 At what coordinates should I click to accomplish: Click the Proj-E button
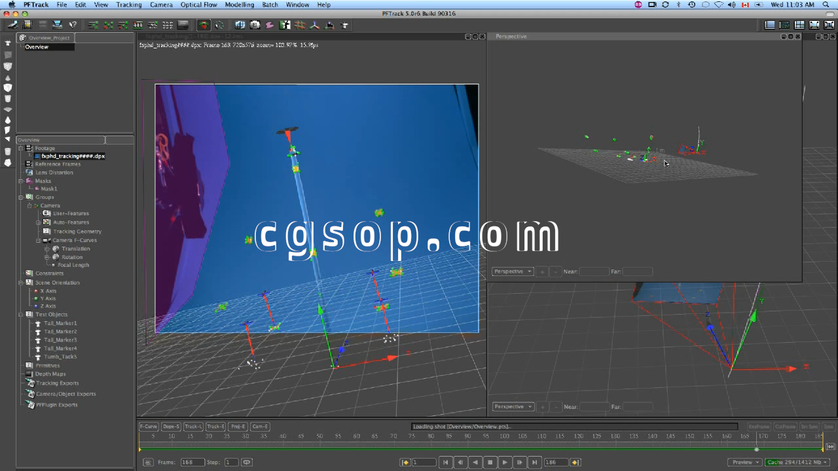pos(238,427)
